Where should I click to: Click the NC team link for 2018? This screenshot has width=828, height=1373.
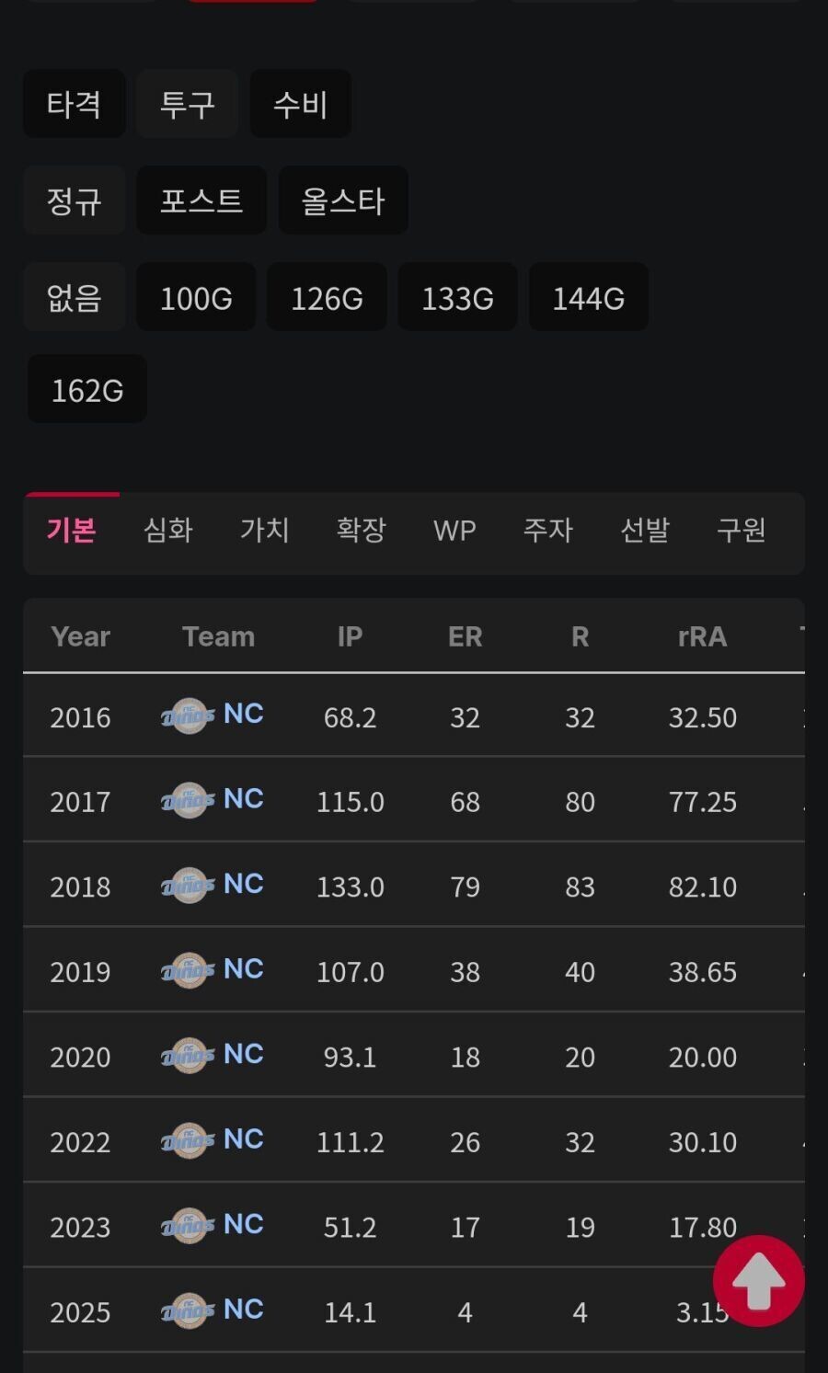244,884
